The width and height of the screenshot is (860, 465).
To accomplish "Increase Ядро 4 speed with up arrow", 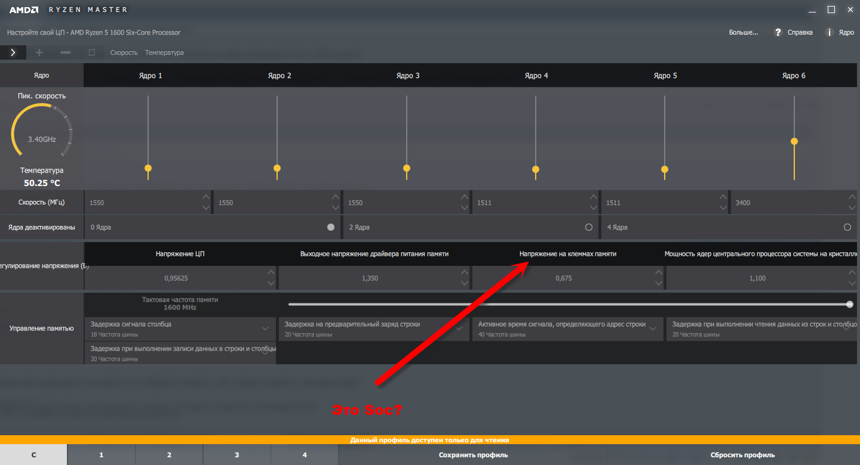I will point(592,197).
